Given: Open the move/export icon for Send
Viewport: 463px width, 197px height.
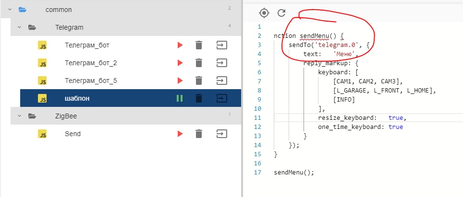Looking at the screenshot, I should coord(222,134).
